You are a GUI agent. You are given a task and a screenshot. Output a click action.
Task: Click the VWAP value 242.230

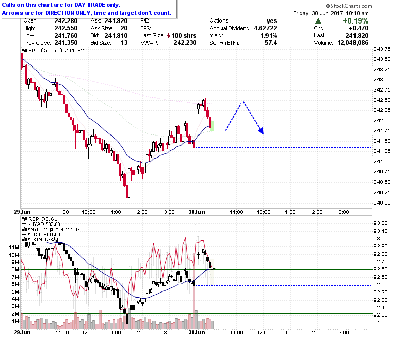(x=185, y=43)
